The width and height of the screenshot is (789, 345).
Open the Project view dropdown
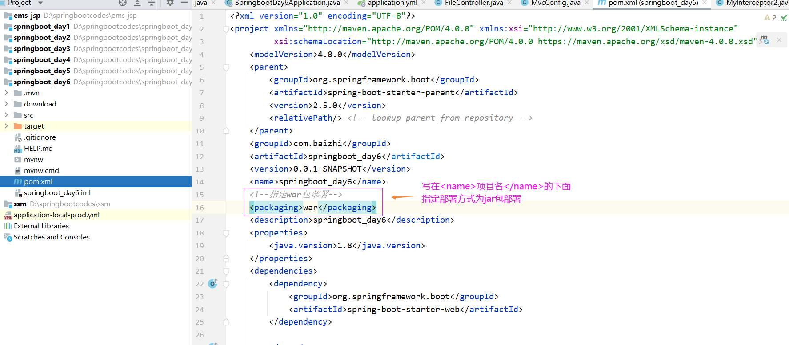tap(40, 3)
